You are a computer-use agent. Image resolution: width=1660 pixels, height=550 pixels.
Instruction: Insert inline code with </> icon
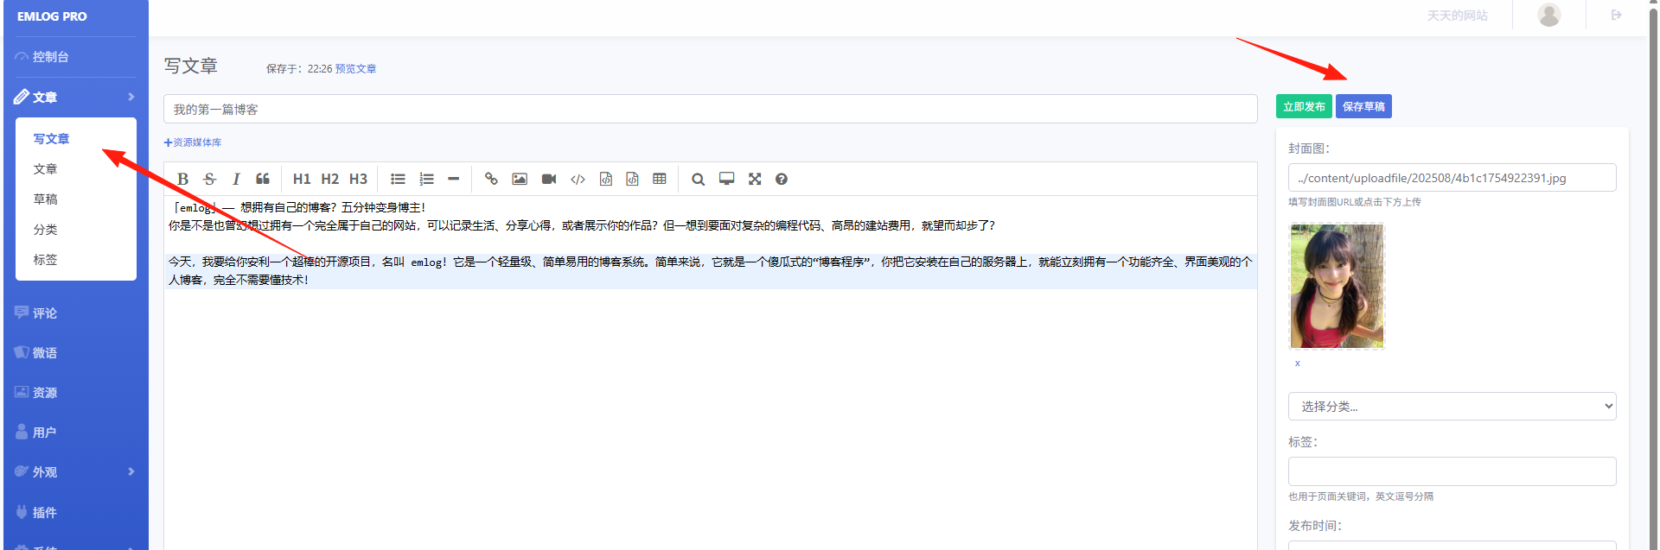tap(578, 179)
